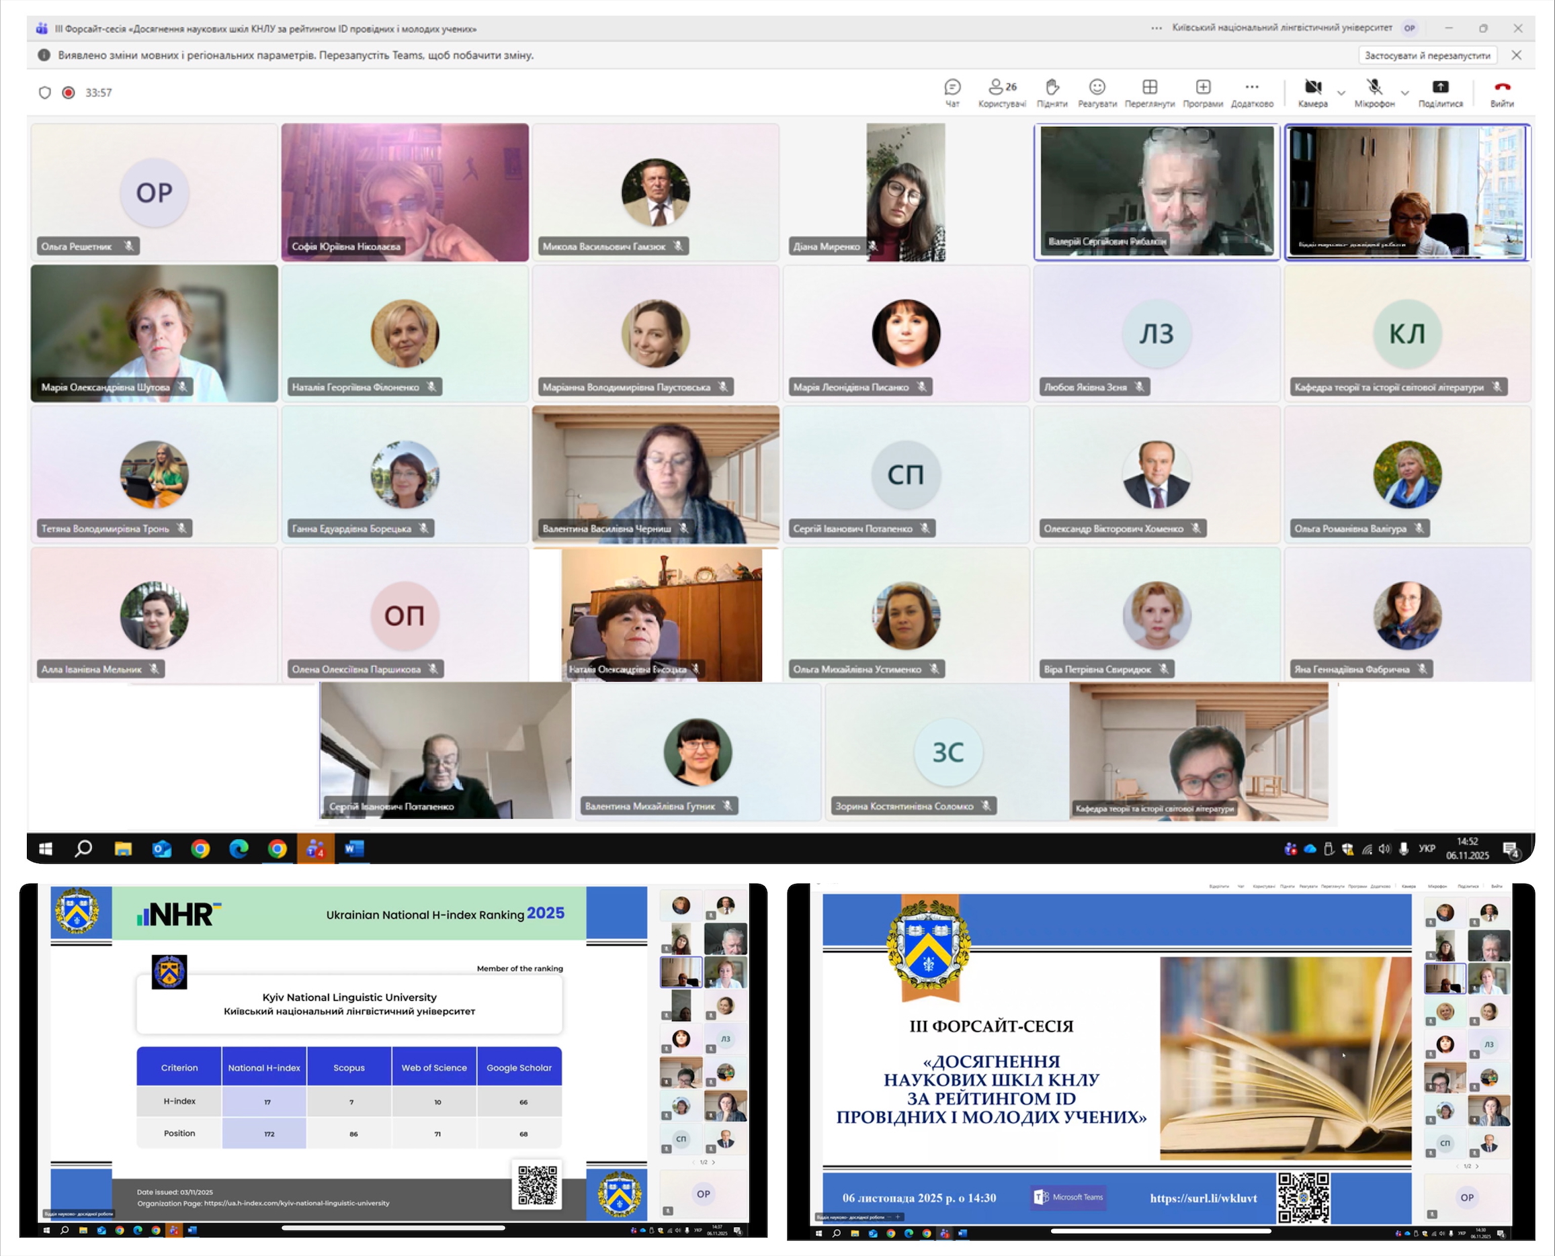
Task: Click the recording indicator red dot
Action: [69, 93]
